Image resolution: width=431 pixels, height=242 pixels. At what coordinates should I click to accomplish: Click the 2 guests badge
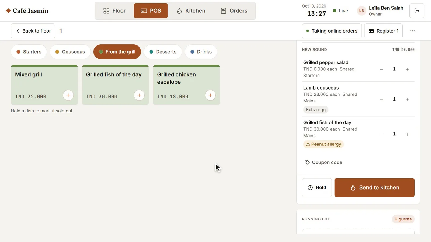(403, 219)
